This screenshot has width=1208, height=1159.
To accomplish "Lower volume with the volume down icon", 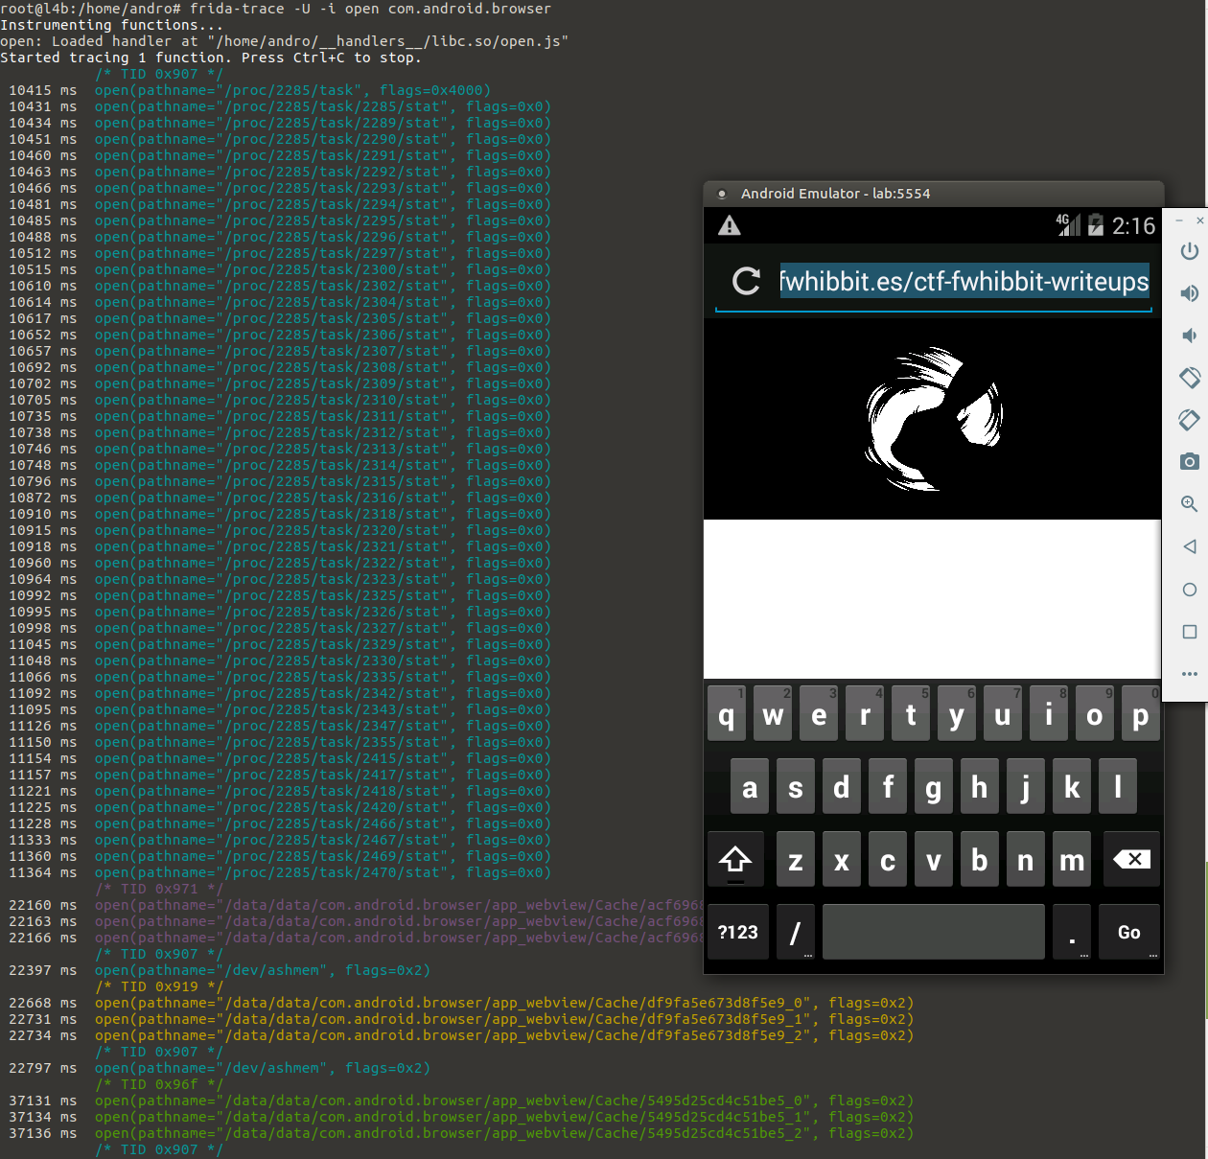I will click(1189, 336).
